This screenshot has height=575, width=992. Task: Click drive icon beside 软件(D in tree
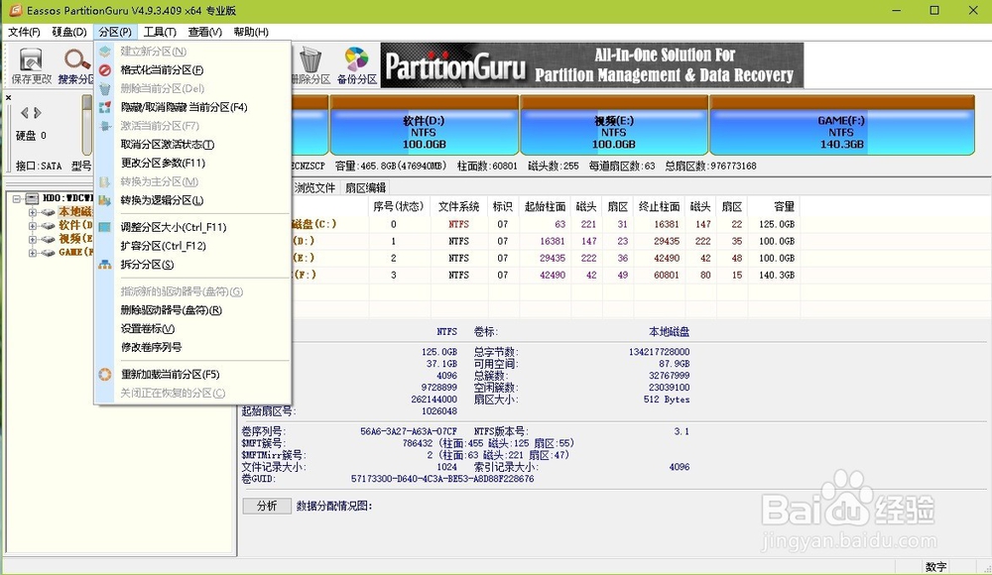point(48,226)
